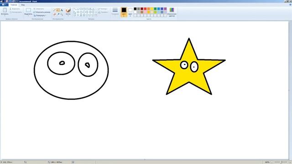Select the Magnifier tool

pyautogui.click(x=62, y=14)
